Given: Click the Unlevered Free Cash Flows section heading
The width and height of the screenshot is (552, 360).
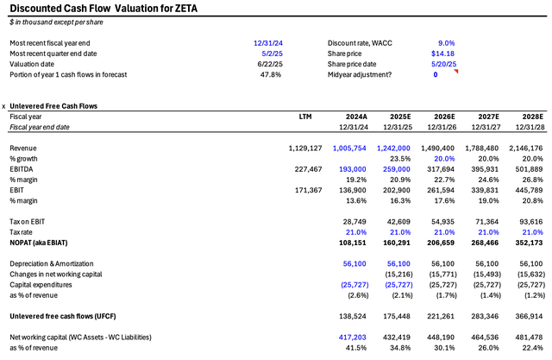Looking at the screenshot, I should (x=53, y=106).
